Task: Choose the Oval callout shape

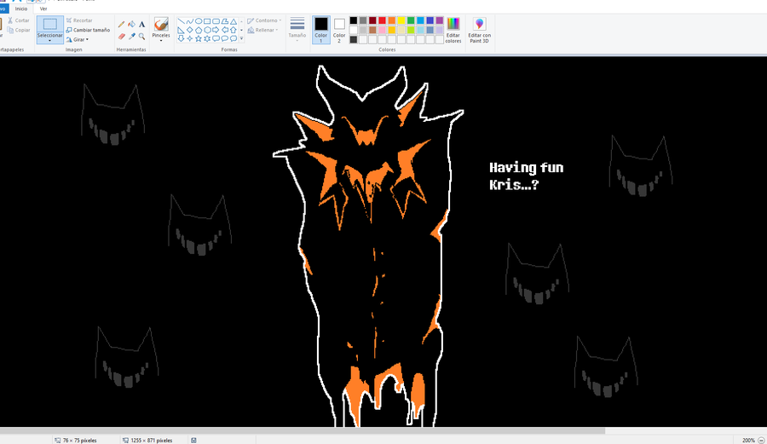Action: pyautogui.click(x=224, y=38)
